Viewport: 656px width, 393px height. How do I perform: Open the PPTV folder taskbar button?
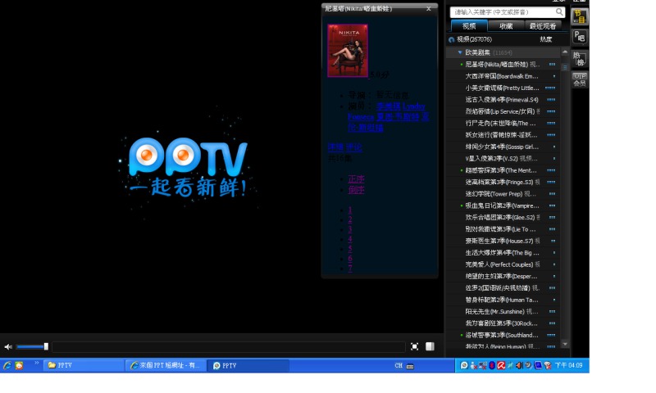(x=84, y=365)
